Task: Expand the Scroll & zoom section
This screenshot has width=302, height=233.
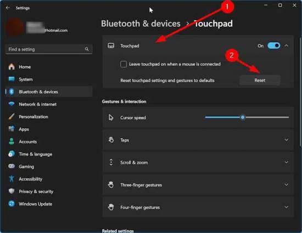Action: [x=287, y=162]
